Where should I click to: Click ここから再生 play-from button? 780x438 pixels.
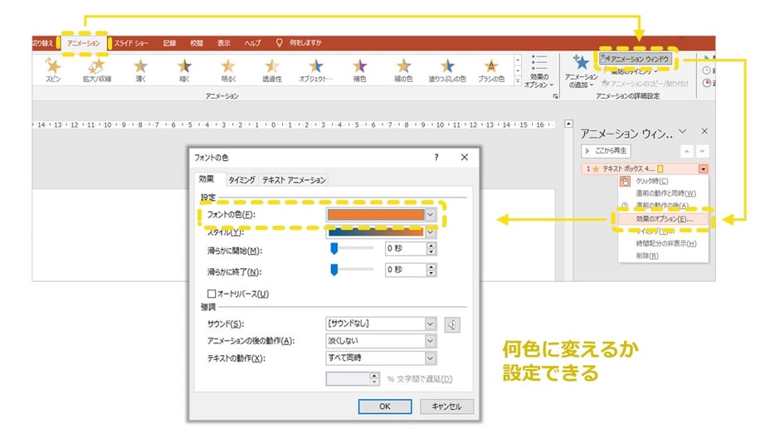(x=606, y=151)
